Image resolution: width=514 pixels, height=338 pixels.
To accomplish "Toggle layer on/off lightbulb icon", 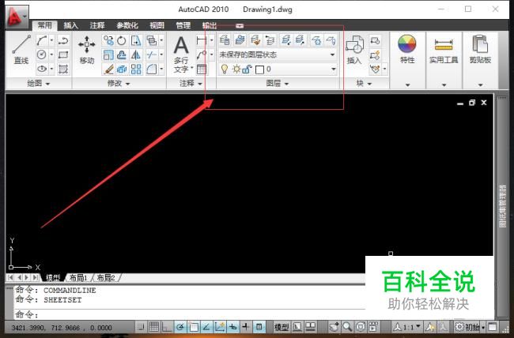I will coord(225,69).
